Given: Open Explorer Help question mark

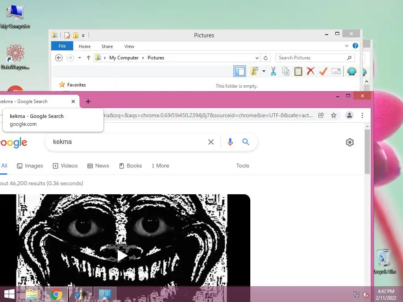Looking at the screenshot, I should 355,46.
